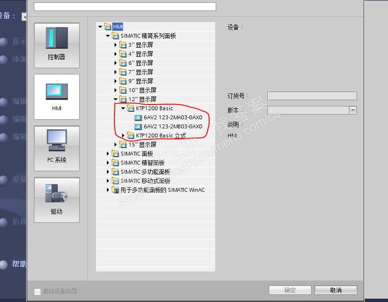Viewport: 388px width, 302px height.
Task: Expand the KTP1200 Basic 立式 node
Action: point(123,135)
